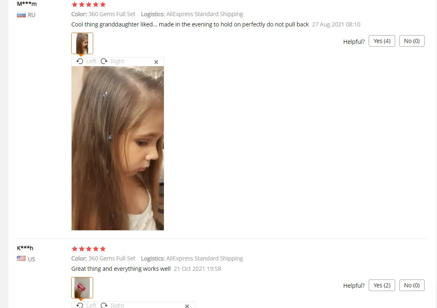Click 'Right' label in M***m's photo viewer

coord(118,61)
